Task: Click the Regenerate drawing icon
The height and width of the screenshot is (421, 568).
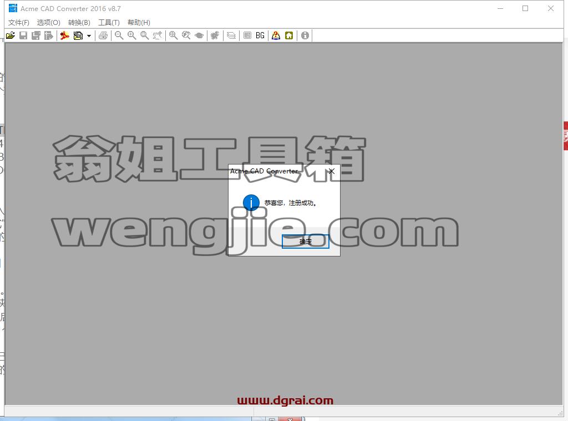Action: tap(215, 35)
